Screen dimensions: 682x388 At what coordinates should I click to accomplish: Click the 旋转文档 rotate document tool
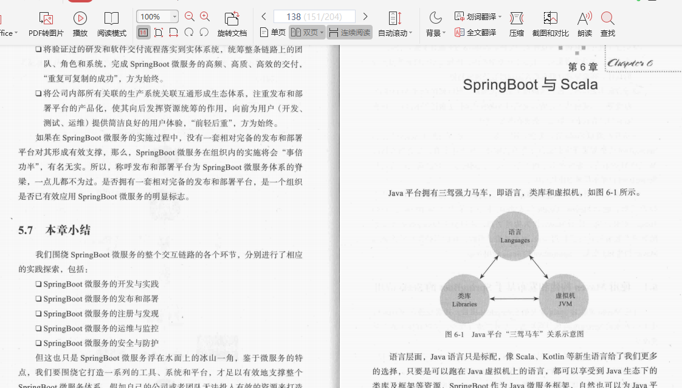[x=232, y=24]
